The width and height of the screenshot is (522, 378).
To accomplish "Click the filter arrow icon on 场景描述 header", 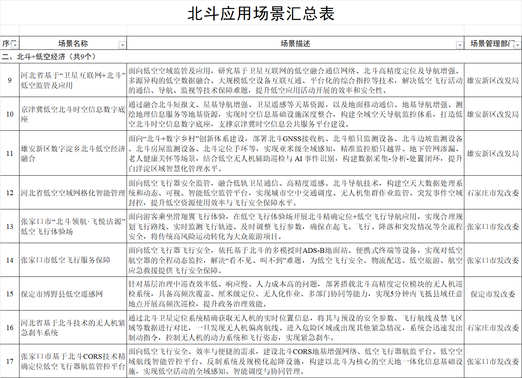I will click(x=459, y=45).
